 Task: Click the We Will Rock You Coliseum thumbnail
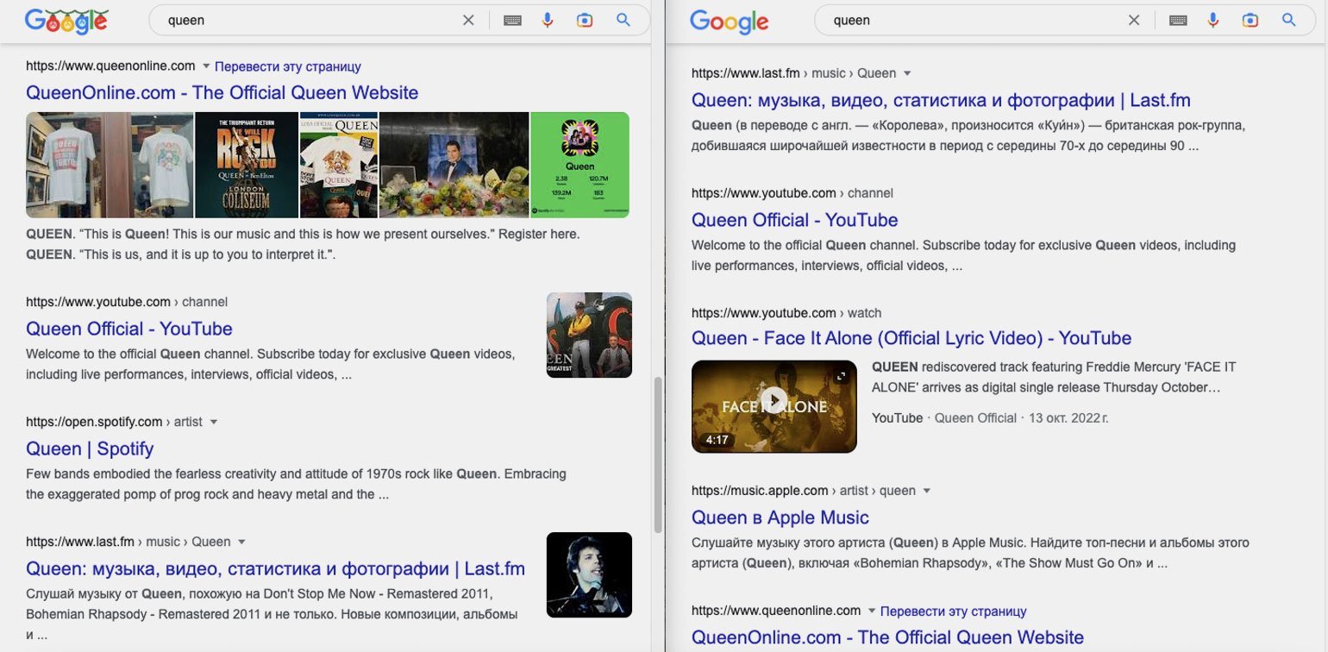(x=246, y=165)
